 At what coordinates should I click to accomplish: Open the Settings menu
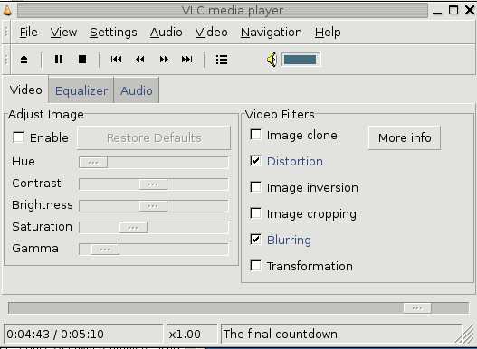[113, 33]
